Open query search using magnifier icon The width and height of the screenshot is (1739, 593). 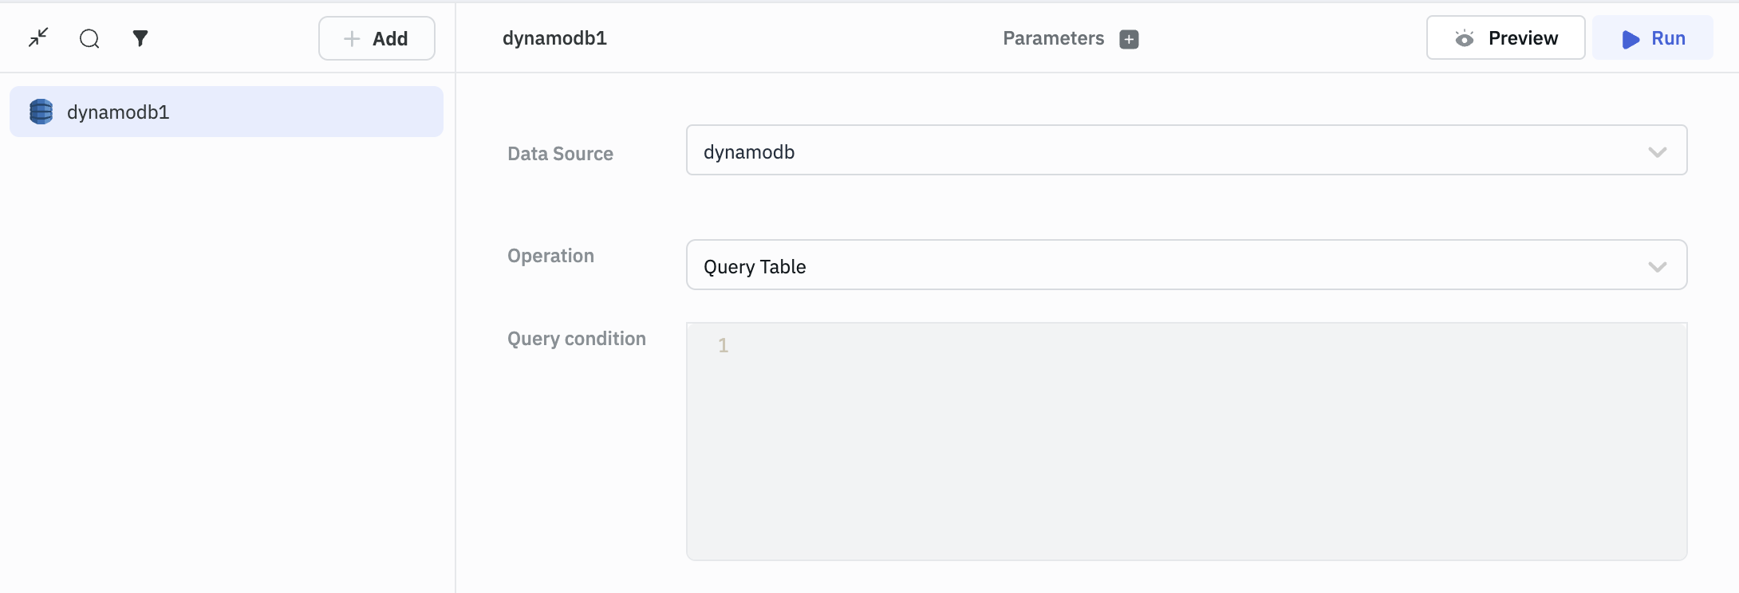(x=89, y=38)
